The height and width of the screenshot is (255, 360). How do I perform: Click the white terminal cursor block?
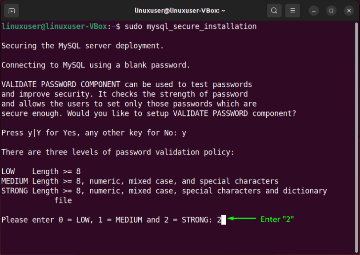coord(224,220)
